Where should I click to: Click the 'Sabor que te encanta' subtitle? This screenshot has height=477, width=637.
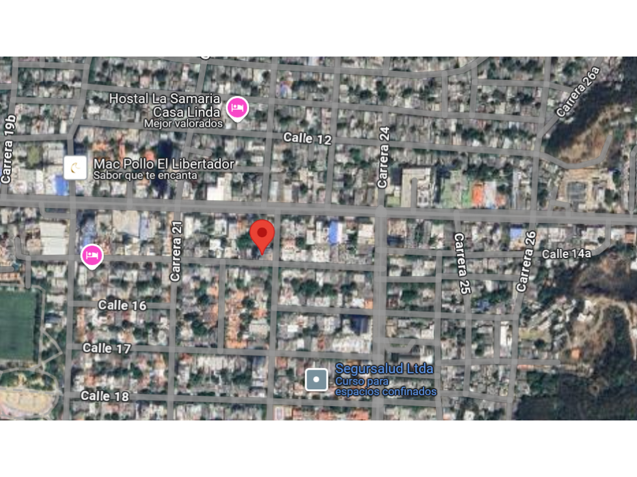(145, 175)
